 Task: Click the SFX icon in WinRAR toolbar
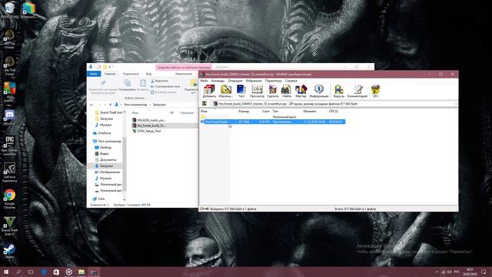[375, 91]
